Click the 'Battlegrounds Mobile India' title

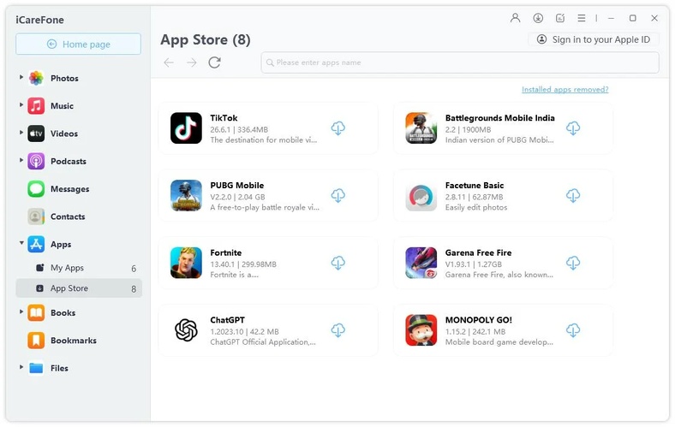point(499,118)
